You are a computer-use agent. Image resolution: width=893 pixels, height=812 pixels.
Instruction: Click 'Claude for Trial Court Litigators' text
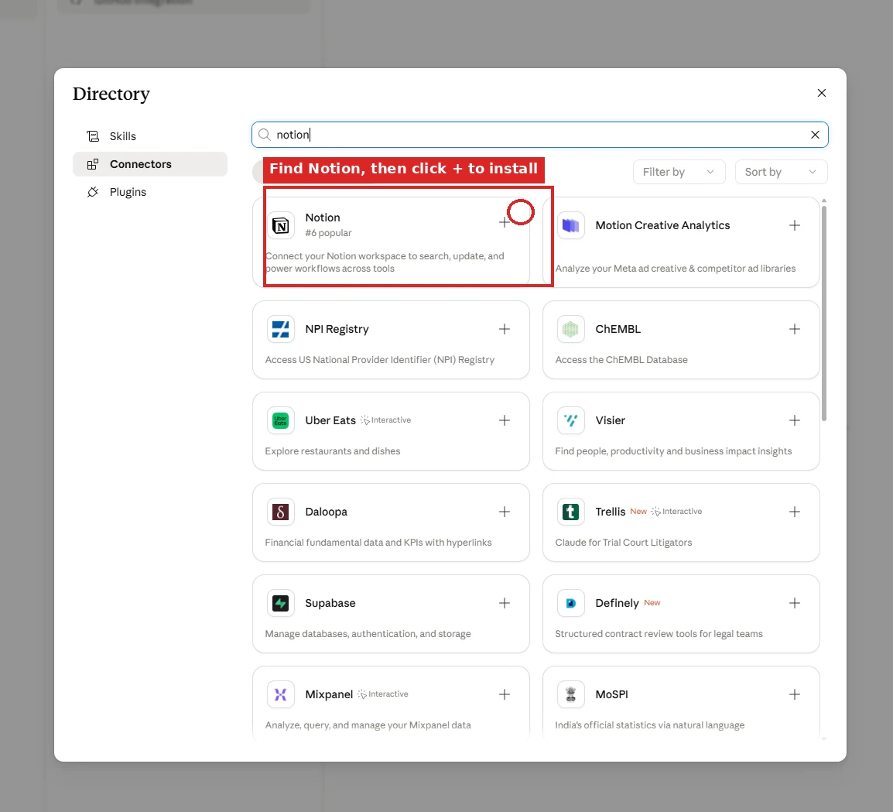click(x=624, y=543)
